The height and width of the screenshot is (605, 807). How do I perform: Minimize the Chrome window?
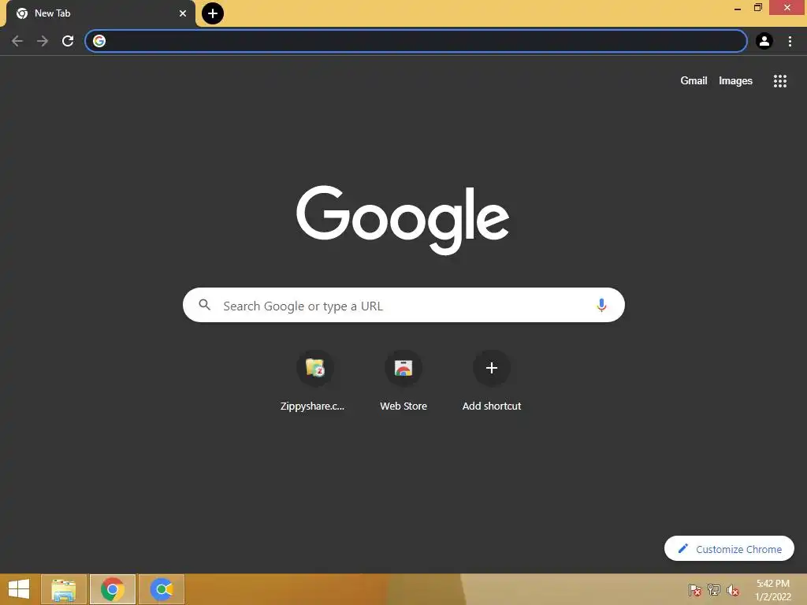[x=738, y=8]
